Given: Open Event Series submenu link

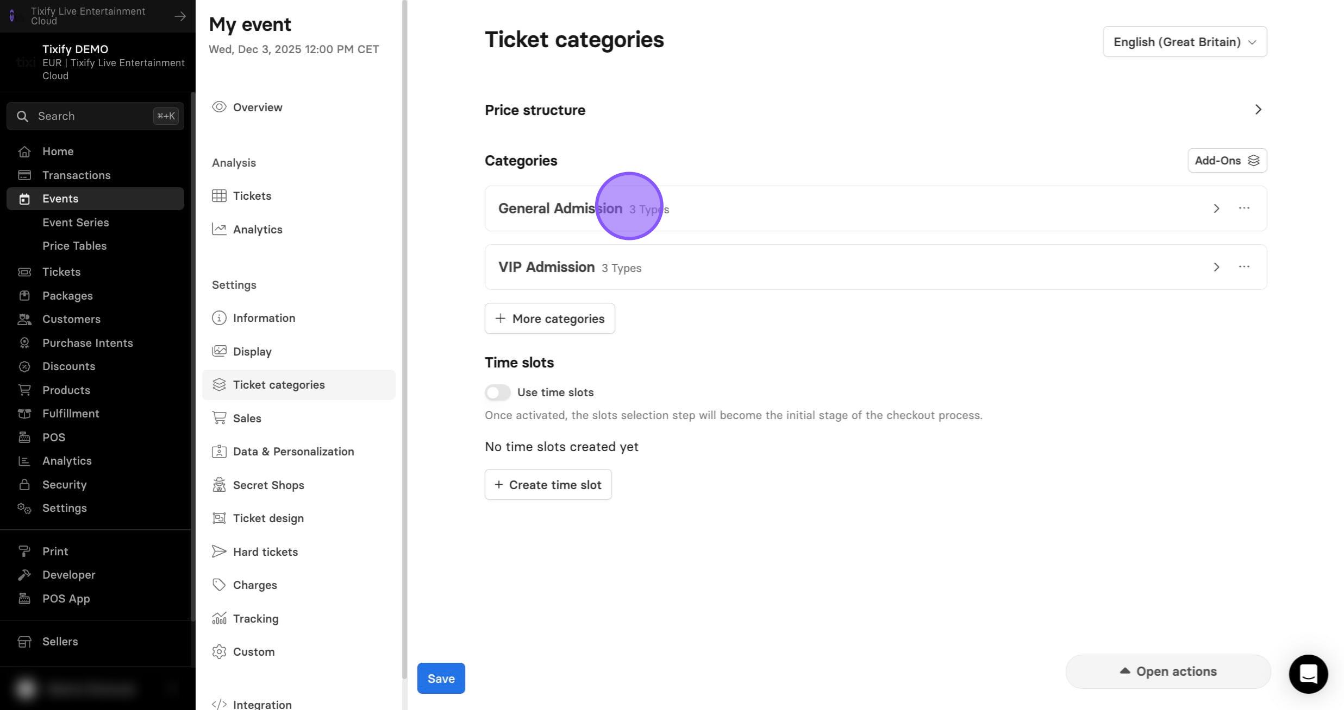Looking at the screenshot, I should click(x=76, y=223).
